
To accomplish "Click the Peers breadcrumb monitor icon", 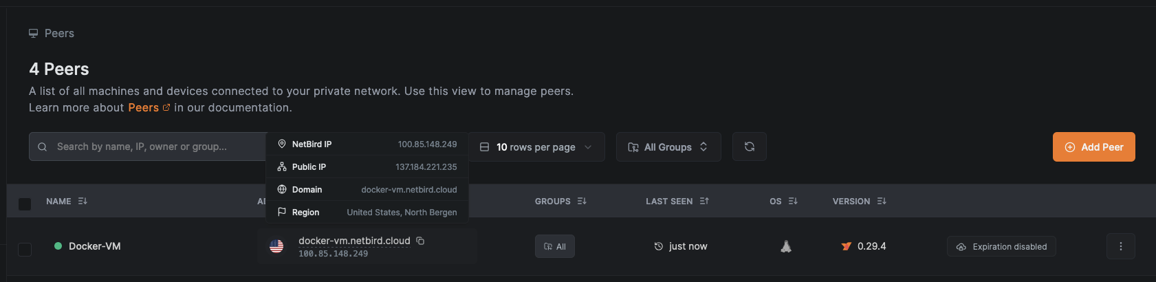I will click(x=33, y=33).
